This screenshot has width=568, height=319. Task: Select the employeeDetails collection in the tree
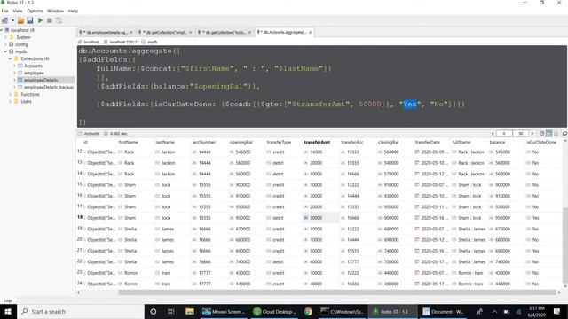click(x=41, y=80)
